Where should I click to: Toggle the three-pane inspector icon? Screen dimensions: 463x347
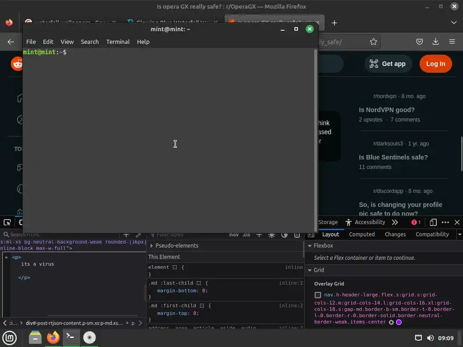click(311, 234)
